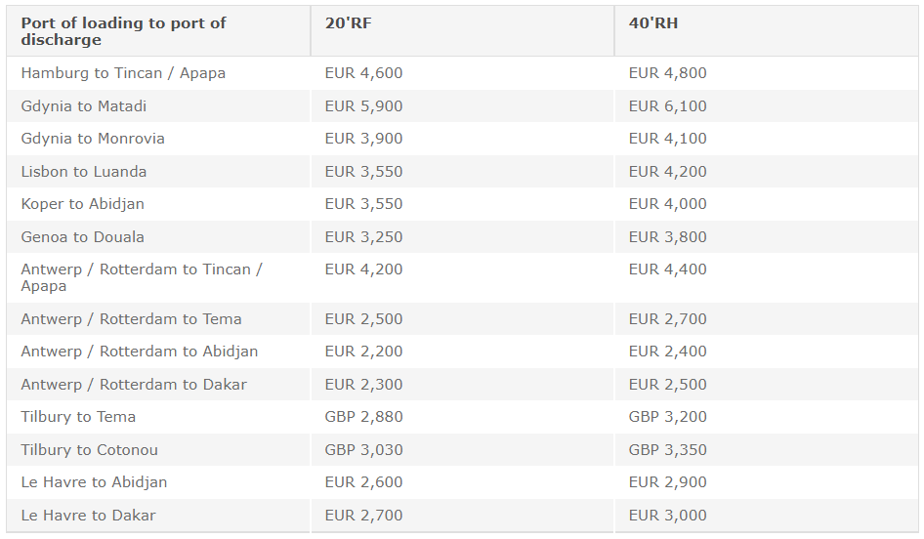
Task: Select the GBP 2,880 Tilbury to Tema rate
Action: click(x=363, y=417)
